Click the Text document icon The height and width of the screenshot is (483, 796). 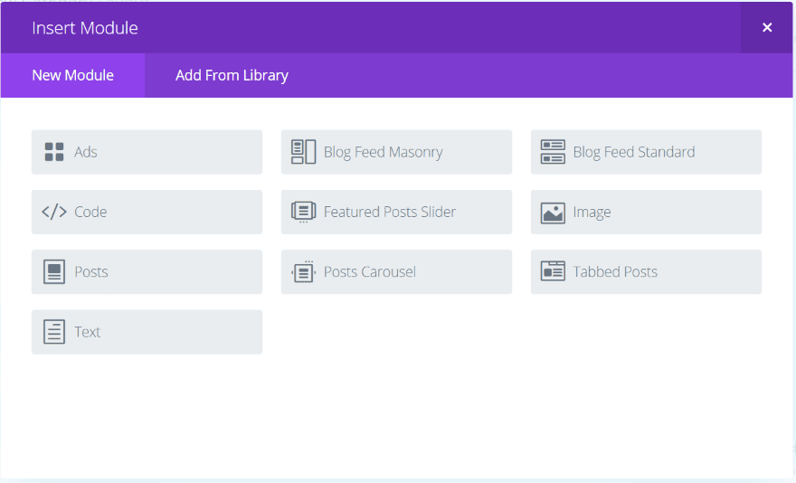(x=54, y=332)
